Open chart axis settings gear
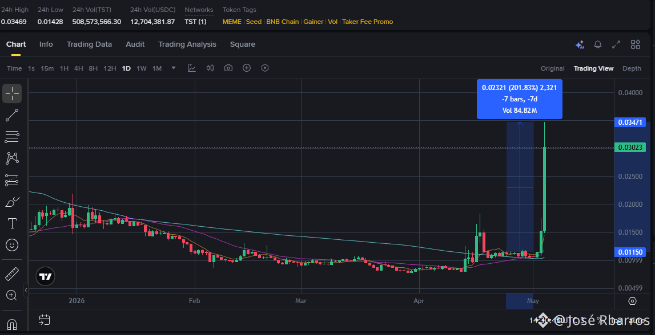The width and height of the screenshot is (655, 335). pyautogui.click(x=632, y=301)
